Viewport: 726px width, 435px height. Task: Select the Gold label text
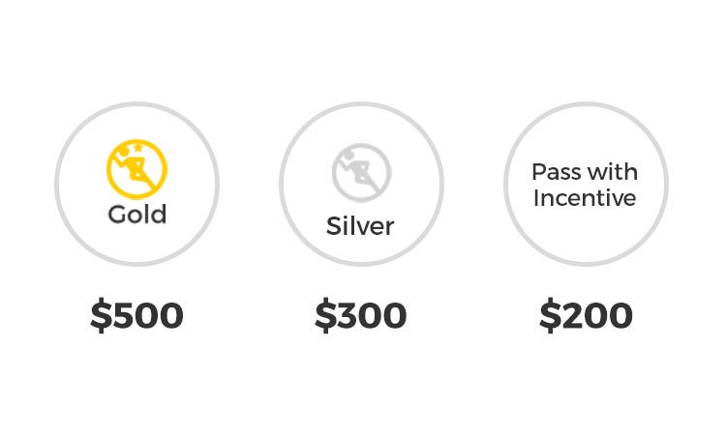pos(136,214)
